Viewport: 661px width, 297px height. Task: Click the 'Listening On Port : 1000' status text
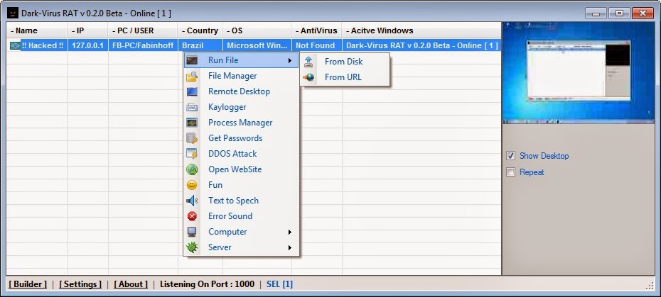(x=207, y=284)
